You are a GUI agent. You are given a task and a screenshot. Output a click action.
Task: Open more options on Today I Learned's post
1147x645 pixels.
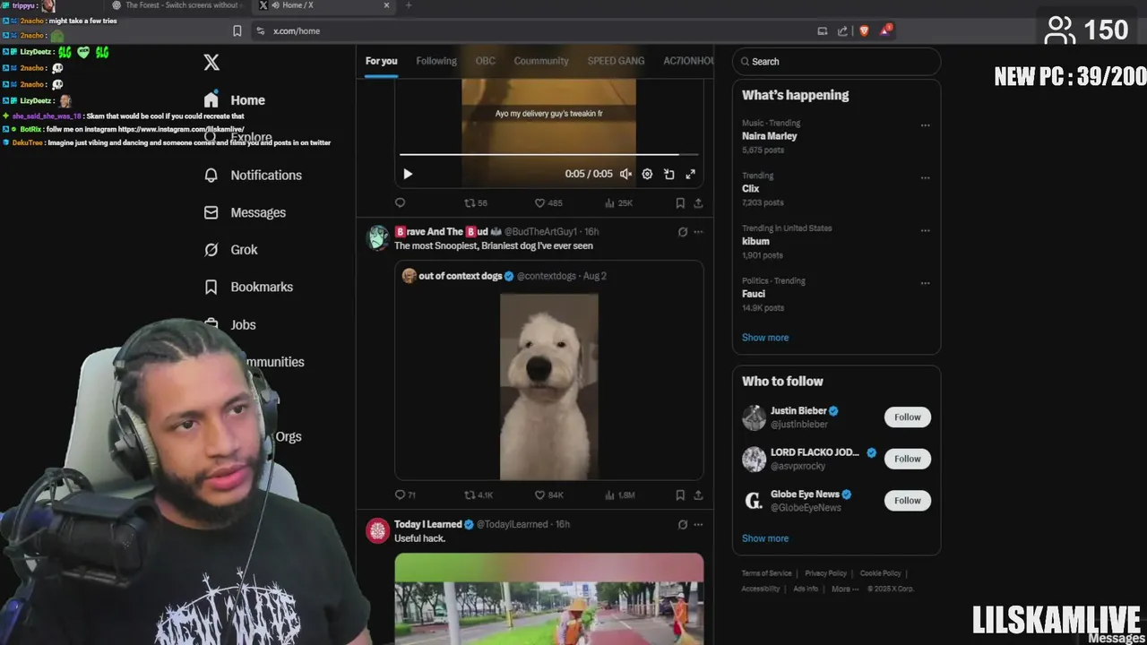[x=699, y=524]
